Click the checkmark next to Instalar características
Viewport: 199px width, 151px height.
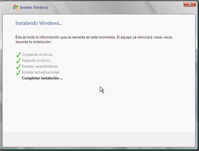click(x=18, y=67)
